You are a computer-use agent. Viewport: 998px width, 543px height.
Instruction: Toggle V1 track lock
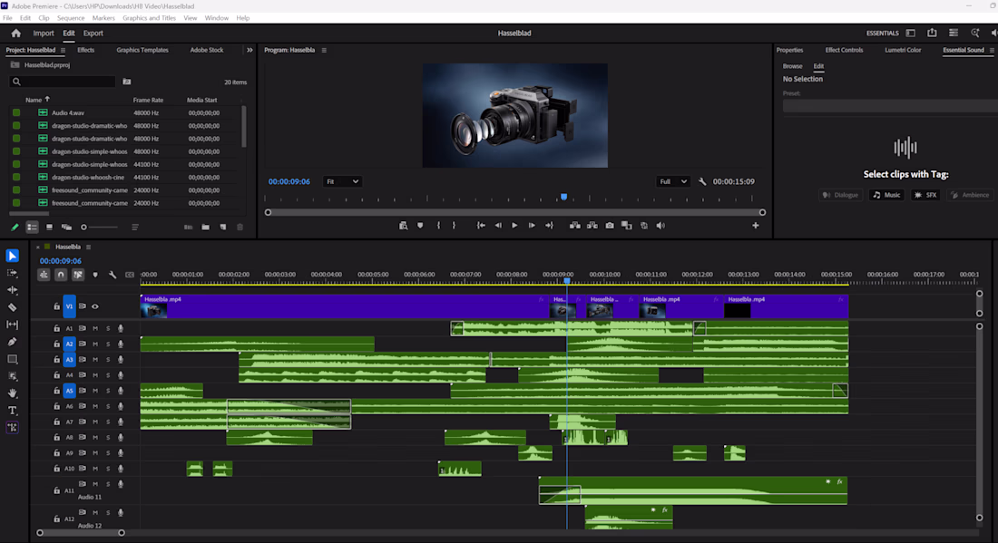tap(56, 306)
